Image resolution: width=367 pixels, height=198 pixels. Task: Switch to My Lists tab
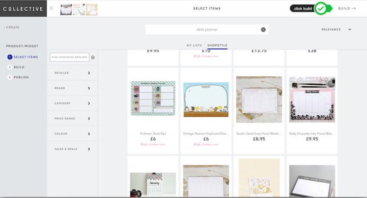[194, 45]
